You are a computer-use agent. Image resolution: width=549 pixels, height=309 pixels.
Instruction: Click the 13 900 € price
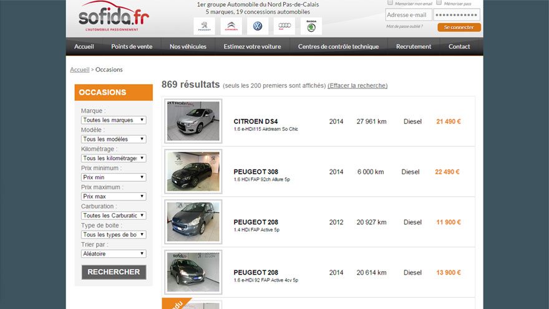[x=449, y=273]
